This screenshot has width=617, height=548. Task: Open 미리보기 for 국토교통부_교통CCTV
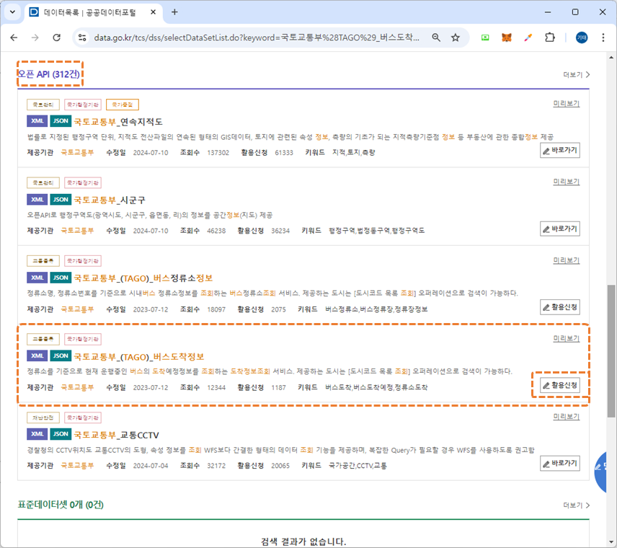pyautogui.click(x=567, y=417)
